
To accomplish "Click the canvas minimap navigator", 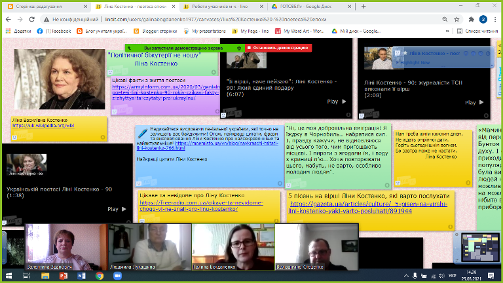I will pos(480,248).
